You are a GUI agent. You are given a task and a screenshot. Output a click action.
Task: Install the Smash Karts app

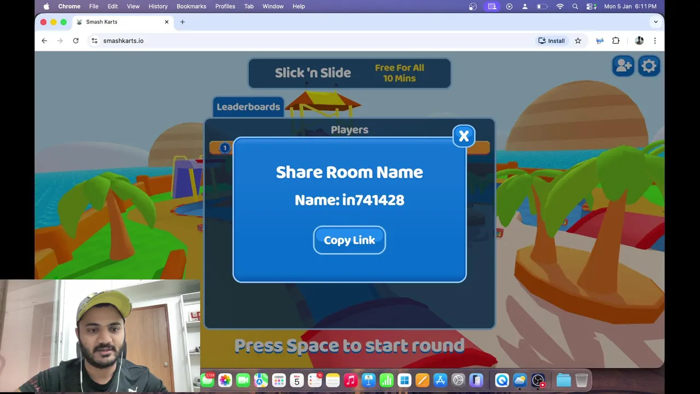(551, 40)
